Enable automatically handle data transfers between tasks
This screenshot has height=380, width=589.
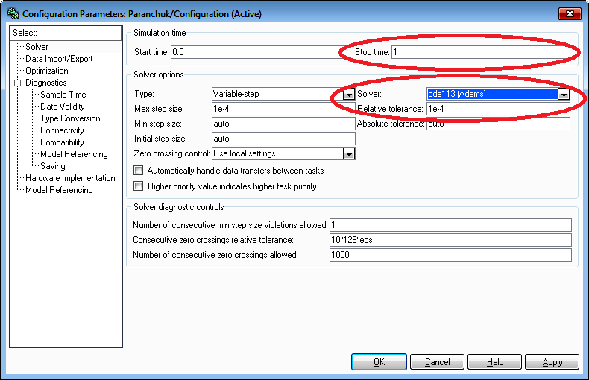click(x=139, y=171)
